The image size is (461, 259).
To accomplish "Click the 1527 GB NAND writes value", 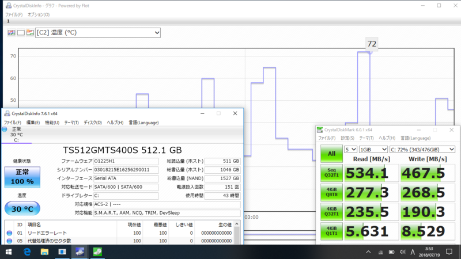I will [222, 178].
